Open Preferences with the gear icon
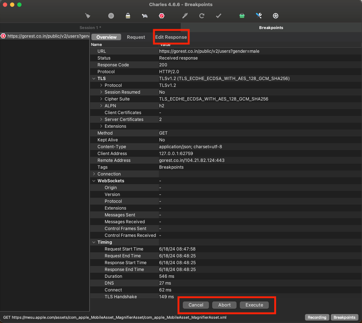362x323 pixels. coord(275,15)
